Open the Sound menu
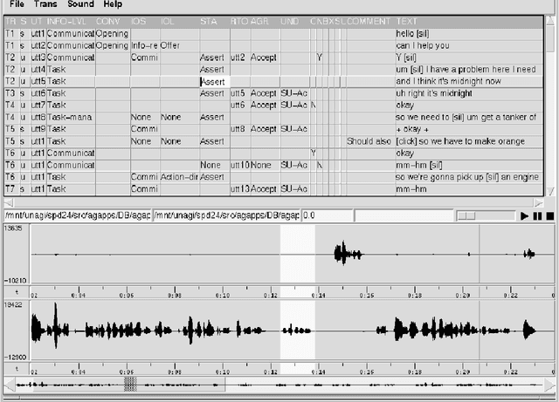The width and height of the screenshot is (559, 402). click(80, 4)
